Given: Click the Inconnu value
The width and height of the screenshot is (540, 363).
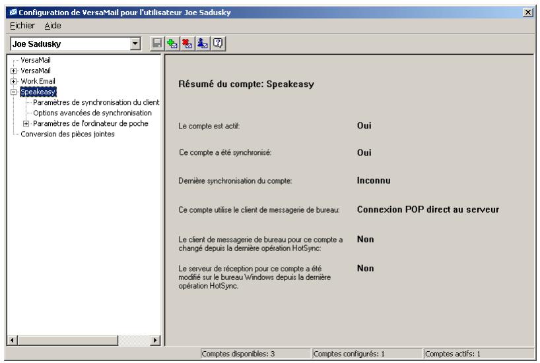Looking at the screenshot, I should tap(374, 181).
